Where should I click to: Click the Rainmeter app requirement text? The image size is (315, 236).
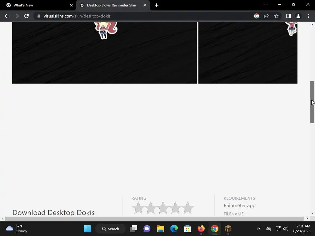239,206
